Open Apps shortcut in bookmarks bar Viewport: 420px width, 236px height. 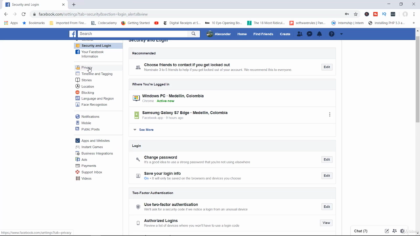(x=11, y=23)
